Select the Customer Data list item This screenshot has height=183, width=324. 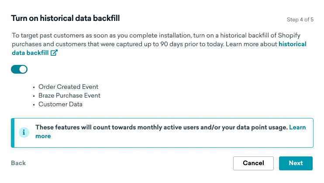point(60,104)
